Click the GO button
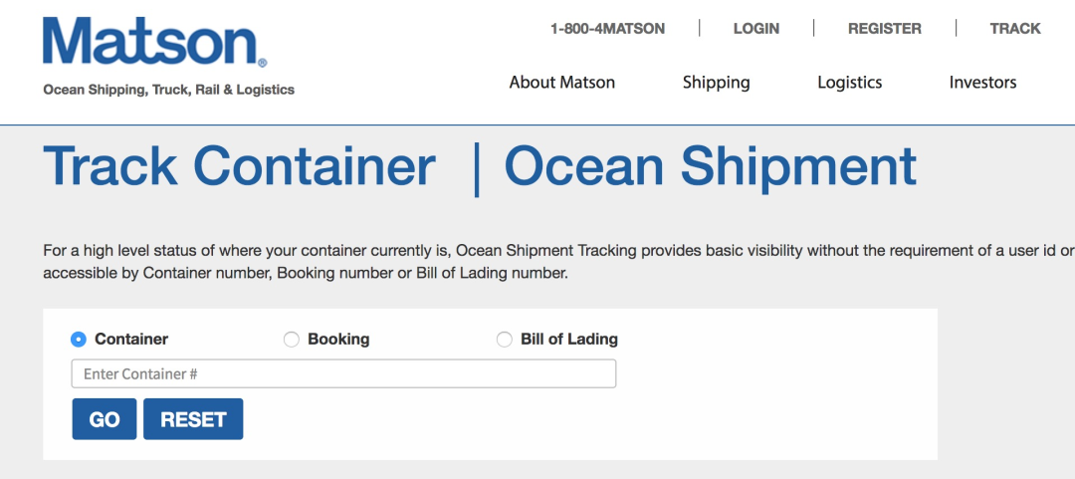The width and height of the screenshot is (1075, 479). [105, 419]
